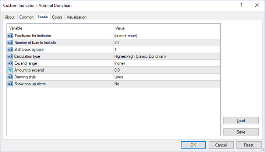Select the "Timeframe for indicator" label
This screenshot has height=152, width=265.
33,36
